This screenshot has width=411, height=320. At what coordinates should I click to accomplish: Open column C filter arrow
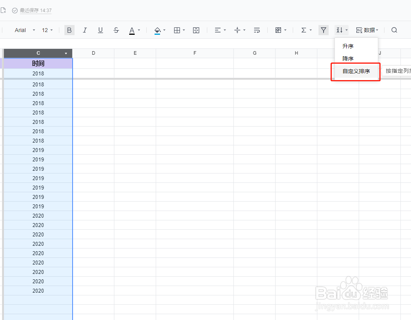click(66, 54)
